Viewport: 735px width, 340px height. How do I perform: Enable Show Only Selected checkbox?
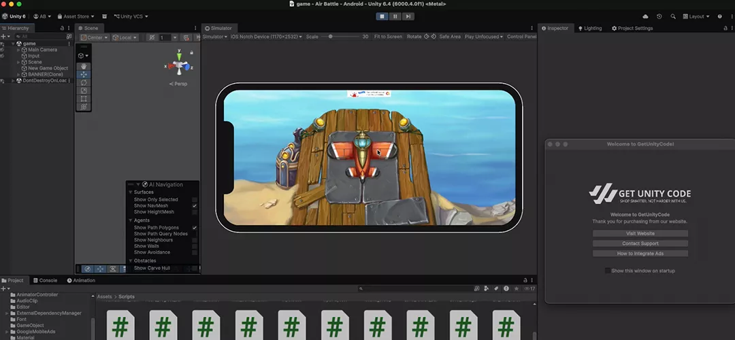click(x=195, y=199)
